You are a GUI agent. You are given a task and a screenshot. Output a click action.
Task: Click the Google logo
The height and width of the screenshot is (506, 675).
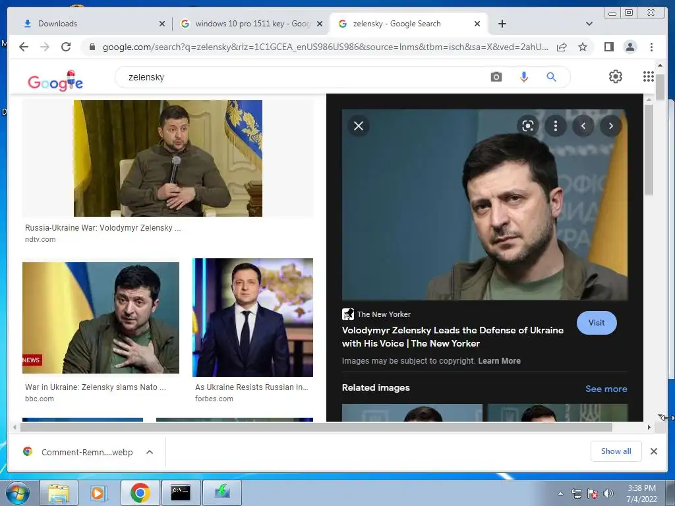(x=55, y=81)
